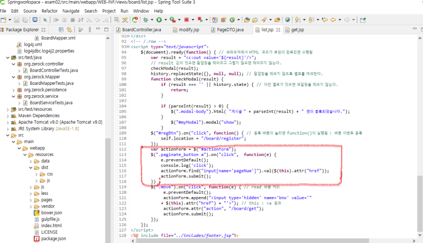
Task: Collapse the src/test/java folder
Action: [x=8, y=57]
